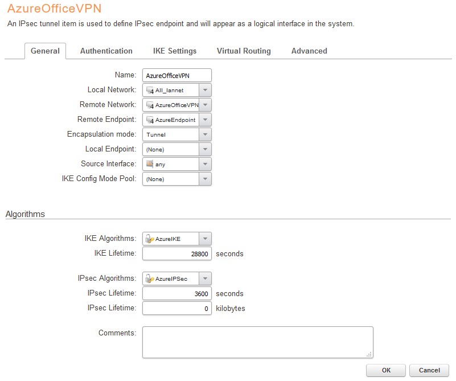Expand the Source Interface dropdown arrow

pos(205,165)
